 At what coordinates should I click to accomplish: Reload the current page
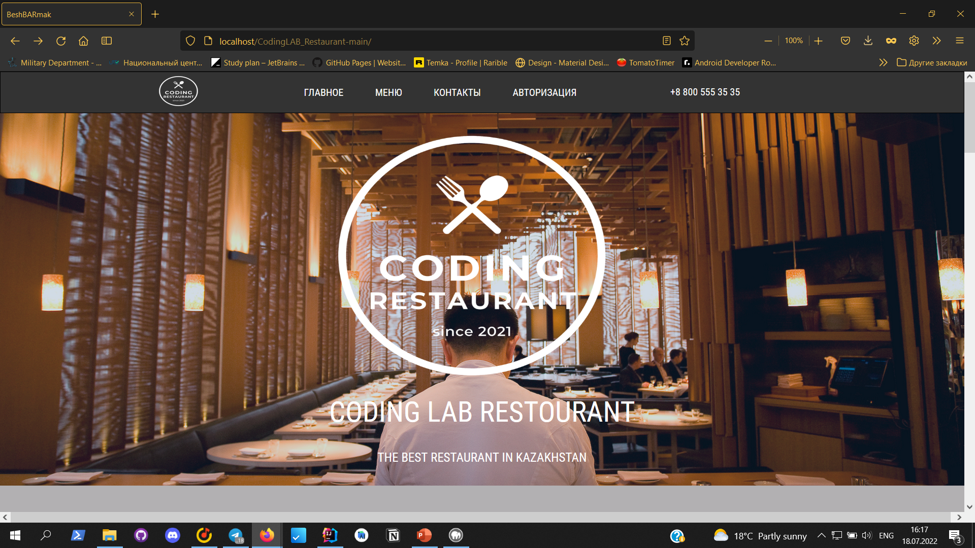pyautogui.click(x=61, y=41)
